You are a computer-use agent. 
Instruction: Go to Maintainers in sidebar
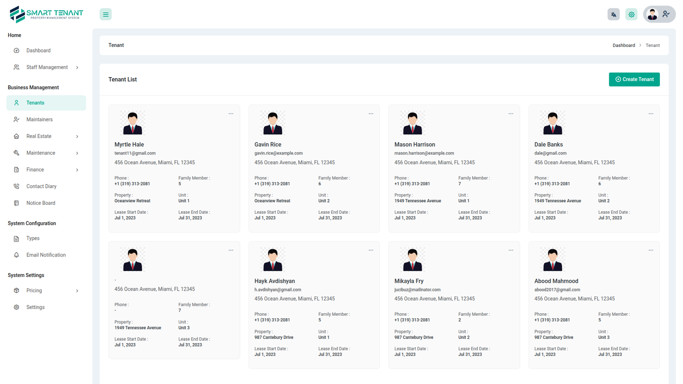(x=39, y=119)
